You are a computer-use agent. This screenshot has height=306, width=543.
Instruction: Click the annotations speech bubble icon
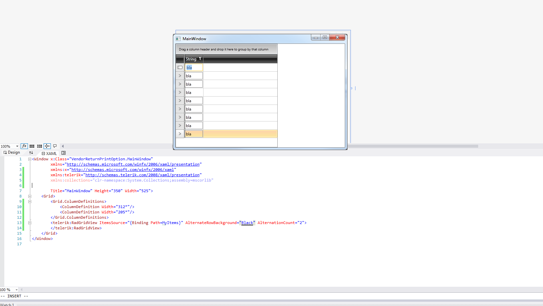point(55,146)
